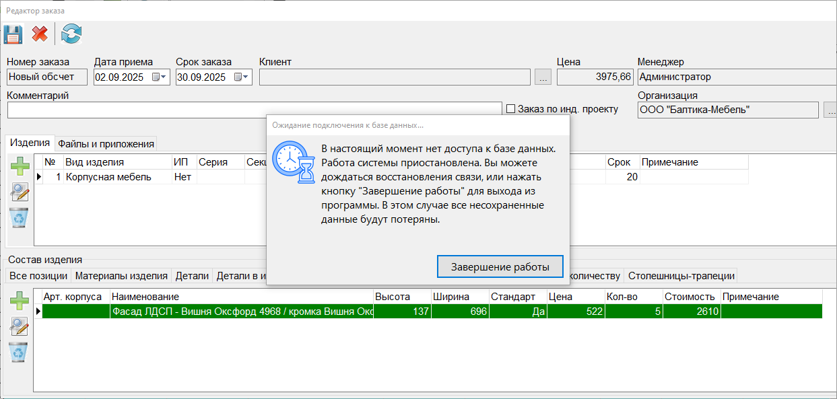Click the save order floppy disk icon
Image resolution: width=837 pixels, height=399 pixels.
coord(13,34)
